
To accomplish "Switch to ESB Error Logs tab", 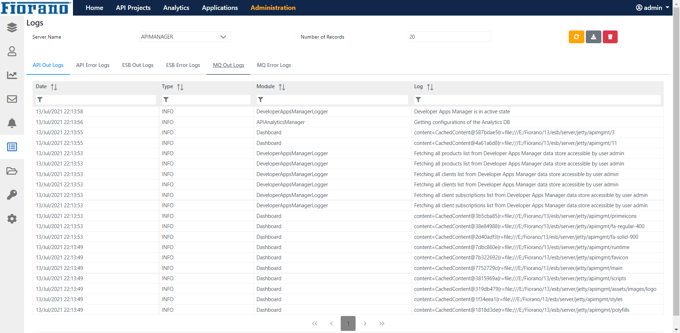I will pos(183,65).
